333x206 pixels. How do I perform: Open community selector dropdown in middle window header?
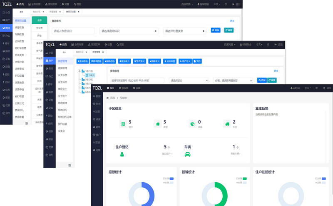230,45
